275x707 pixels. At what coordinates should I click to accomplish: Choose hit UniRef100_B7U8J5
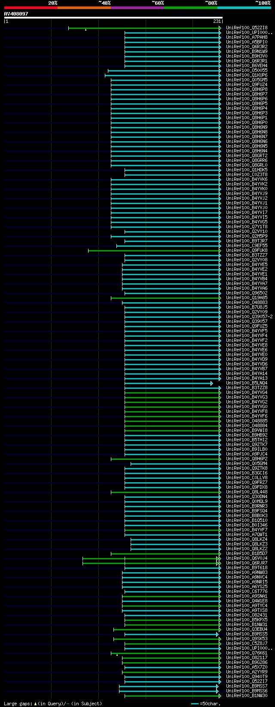[247, 307]
